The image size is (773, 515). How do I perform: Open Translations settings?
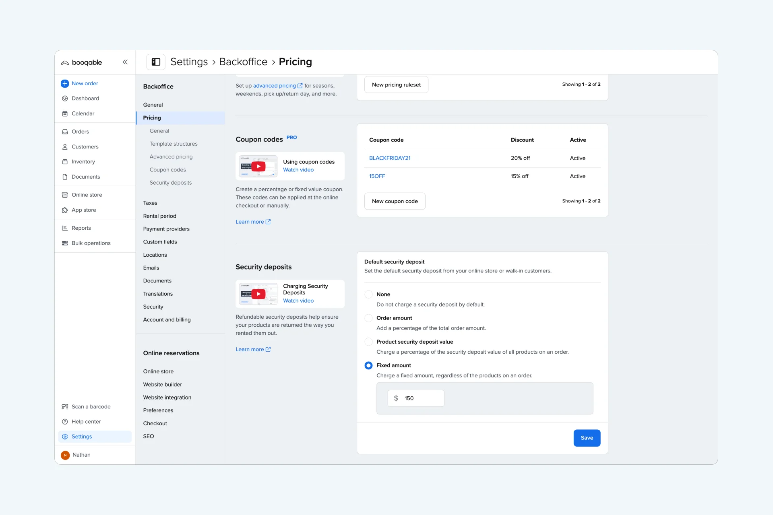(158, 294)
